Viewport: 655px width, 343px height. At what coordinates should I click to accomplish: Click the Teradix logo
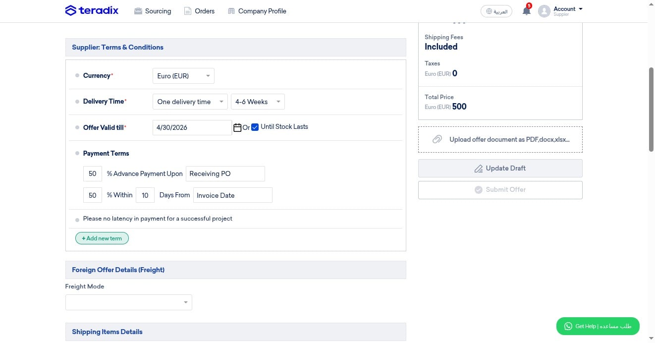coord(92,10)
